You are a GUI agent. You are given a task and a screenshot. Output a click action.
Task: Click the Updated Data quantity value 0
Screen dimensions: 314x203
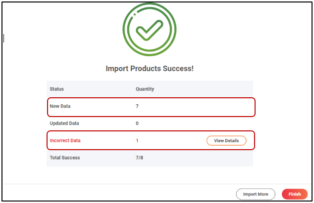click(137, 123)
